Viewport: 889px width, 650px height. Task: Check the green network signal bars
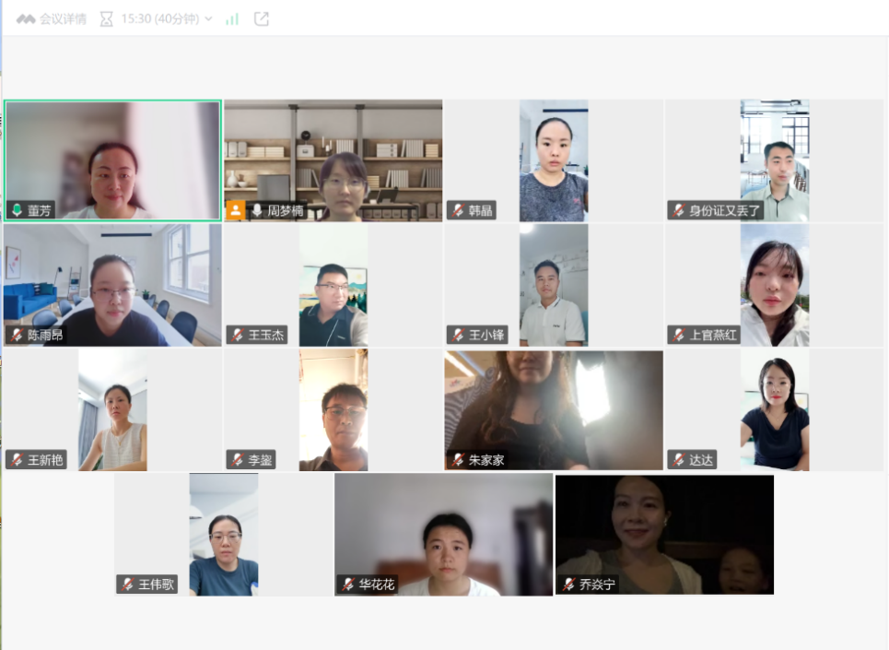232,18
